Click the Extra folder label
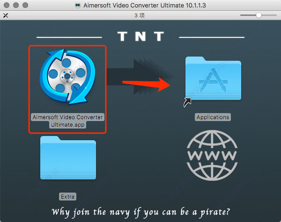 pos(67,197)
